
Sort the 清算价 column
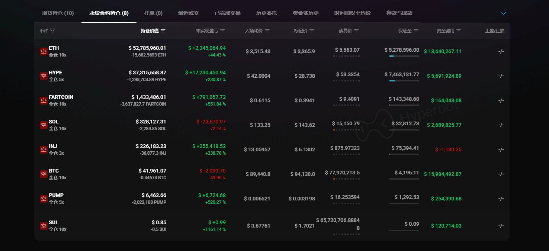pos(356,31)
